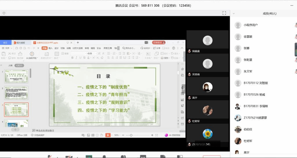
Task: Switch slide panel to 幻灯片 view
Action: click(x=19, y=66)
